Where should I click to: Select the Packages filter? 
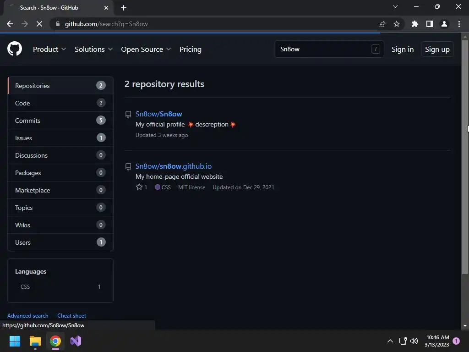[x=60, y=173]
